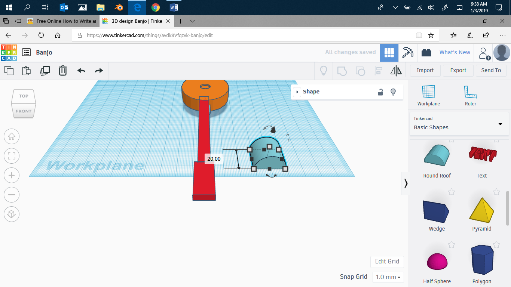Open the browser tab list chevron
511x287 pixels.
pos(192,21)
